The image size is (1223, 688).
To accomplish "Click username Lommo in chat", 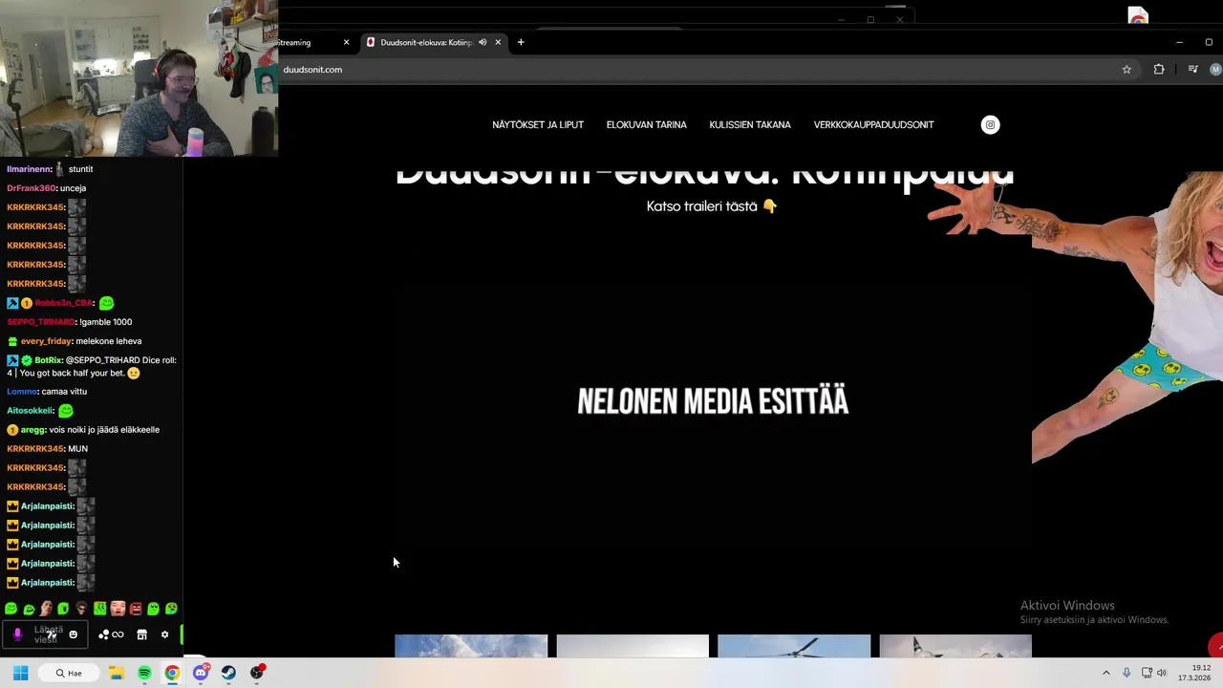I will (21, 392).
